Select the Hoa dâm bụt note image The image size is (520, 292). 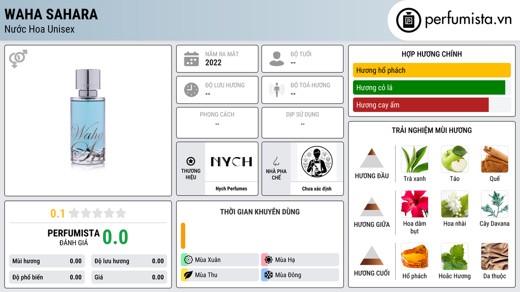click(x=414, y=204)
